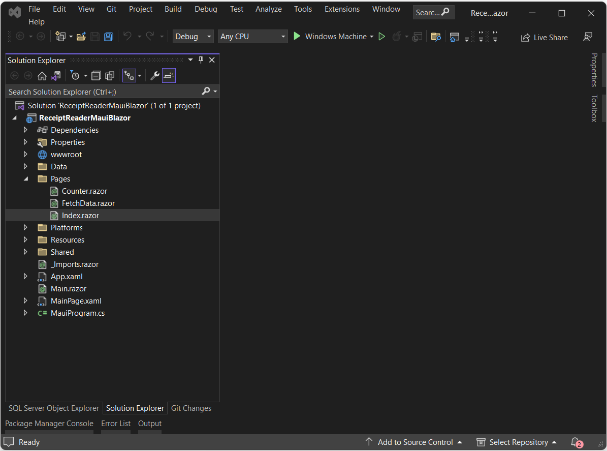The image size is (607, 451).
Task: Open the Git menu
Action: point(111,9)
